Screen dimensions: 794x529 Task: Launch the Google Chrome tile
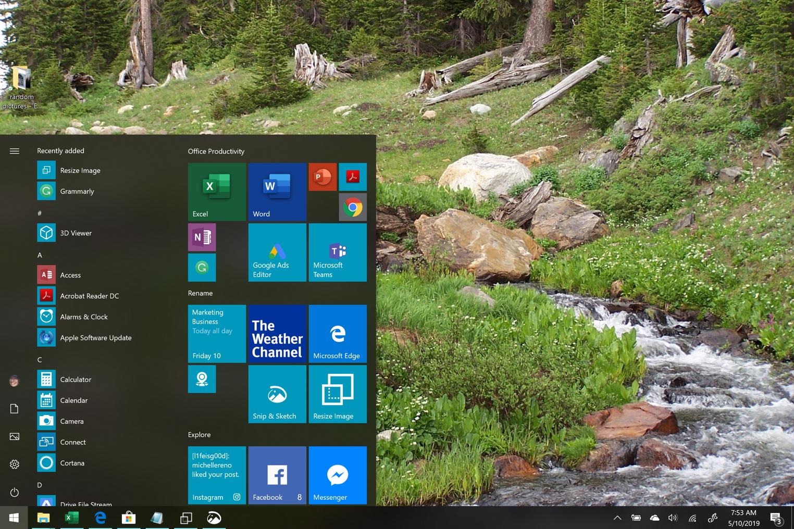coord(353,207)
